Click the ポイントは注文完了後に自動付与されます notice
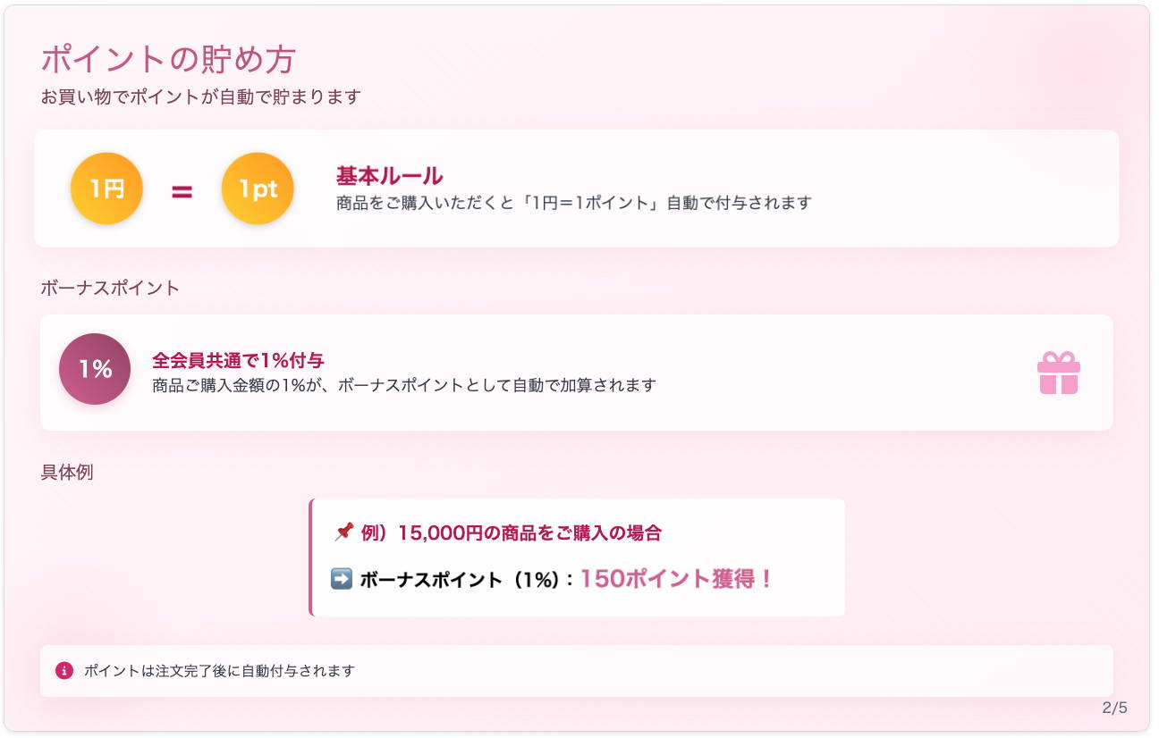1159x738 pixels. (x=219, y=670)
